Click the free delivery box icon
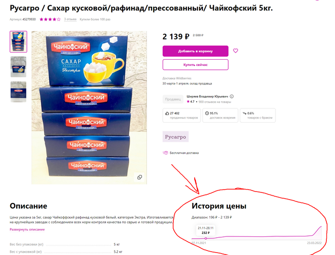 pos(166,153)
